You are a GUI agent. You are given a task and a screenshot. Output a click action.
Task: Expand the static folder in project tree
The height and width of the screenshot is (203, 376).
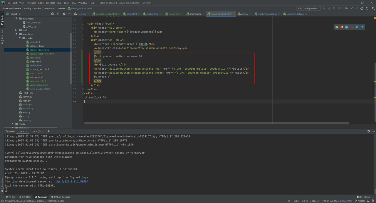click(16, 30)
